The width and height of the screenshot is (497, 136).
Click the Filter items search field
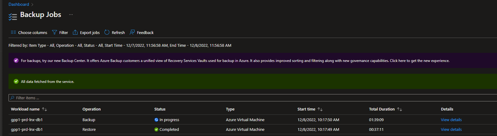pyautogui.click(x=253, y=98)
